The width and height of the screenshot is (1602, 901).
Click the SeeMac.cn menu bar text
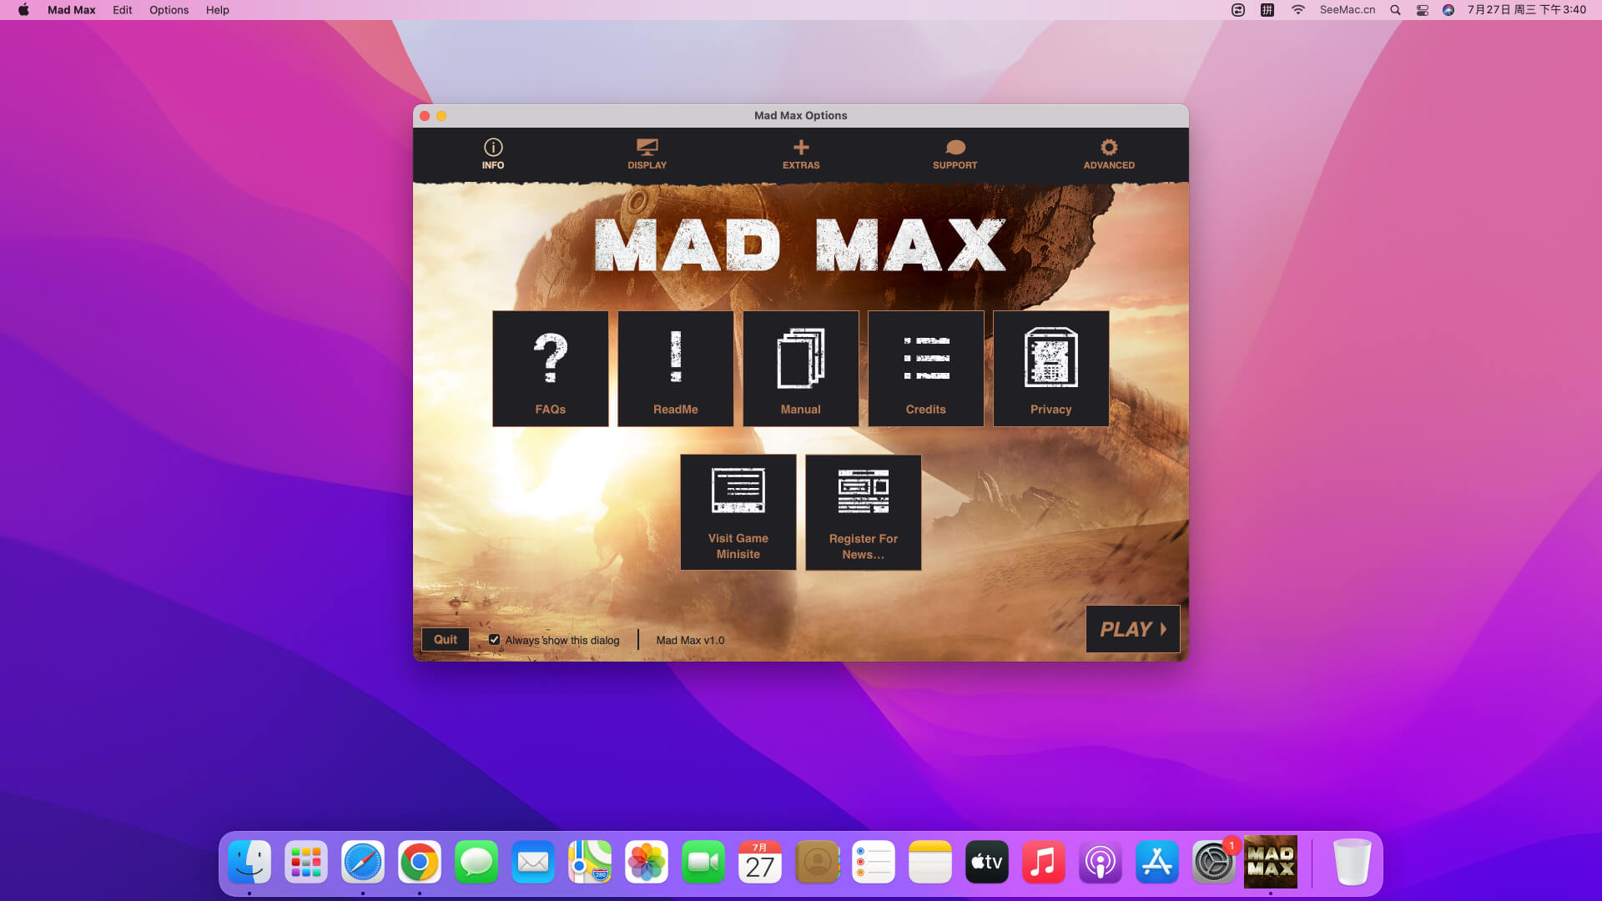[x=1348, y=10]
